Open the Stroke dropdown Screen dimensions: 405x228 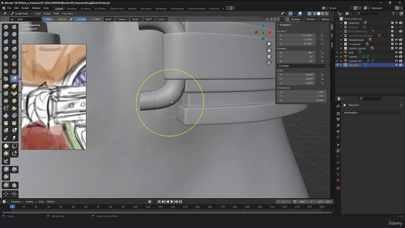[x=137, y=19]
